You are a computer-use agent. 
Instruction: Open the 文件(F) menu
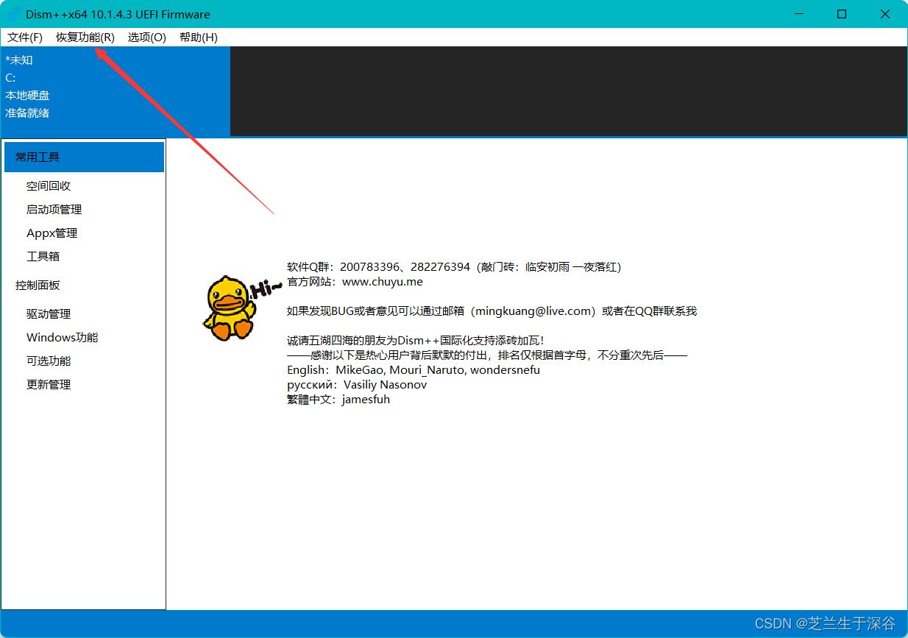(24, 38)
